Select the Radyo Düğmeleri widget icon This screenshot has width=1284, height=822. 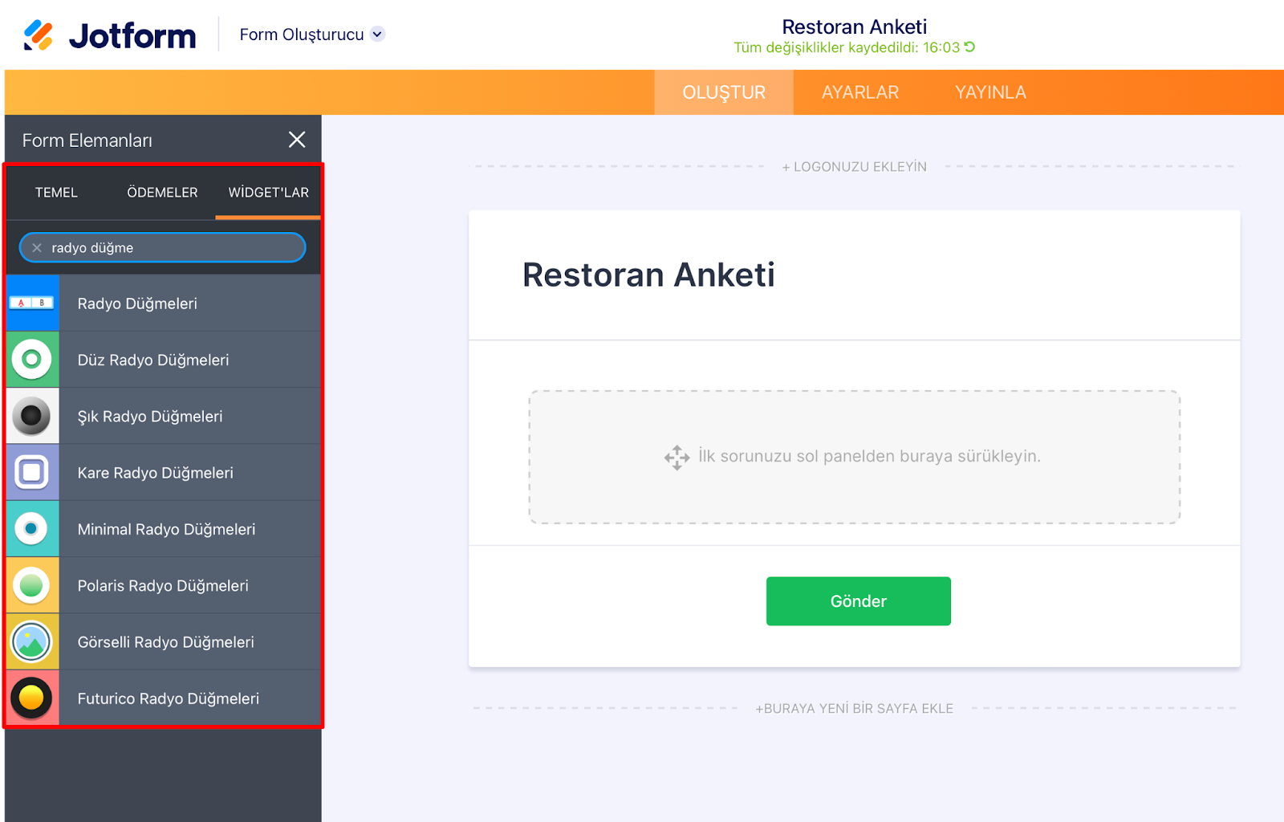click(32, 303)
